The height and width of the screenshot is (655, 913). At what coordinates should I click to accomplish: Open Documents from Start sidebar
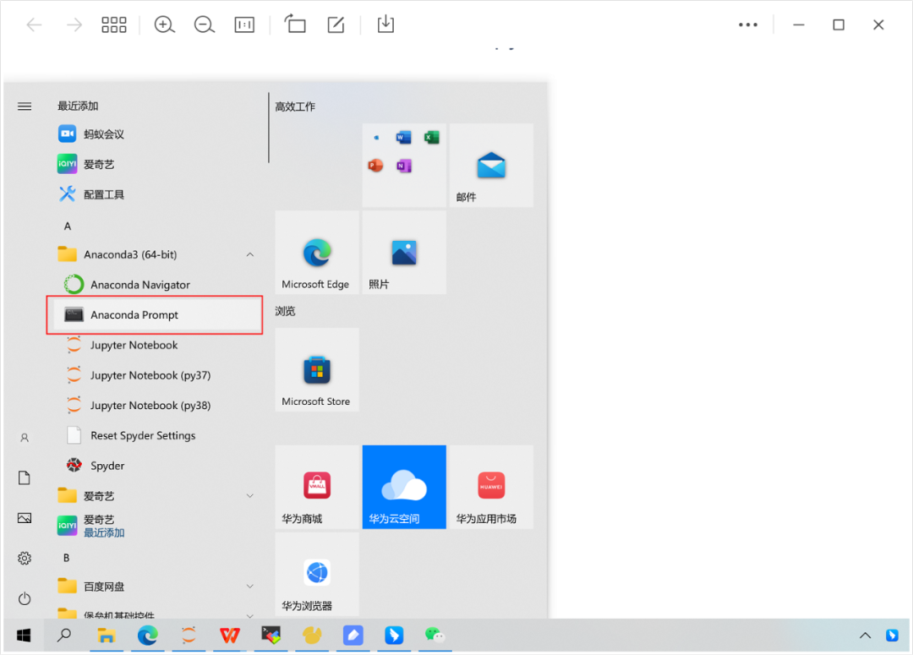25,478
